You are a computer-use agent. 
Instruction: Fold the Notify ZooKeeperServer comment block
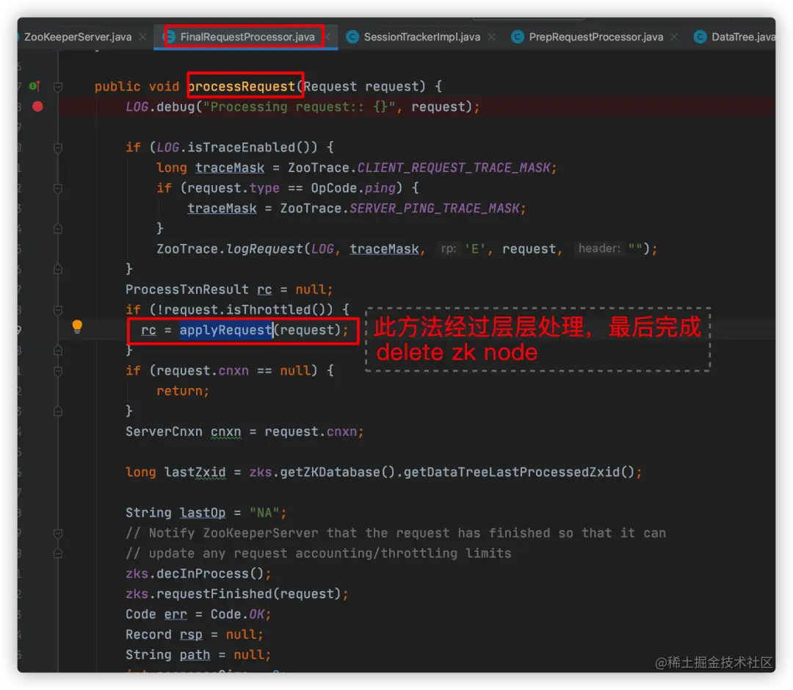pyautogui.click(x=58, y=533)
